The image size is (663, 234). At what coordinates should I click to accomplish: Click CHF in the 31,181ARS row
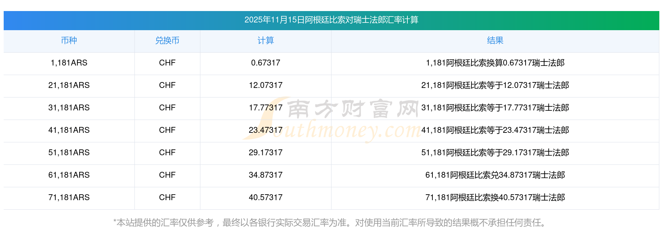click(167, 108)
